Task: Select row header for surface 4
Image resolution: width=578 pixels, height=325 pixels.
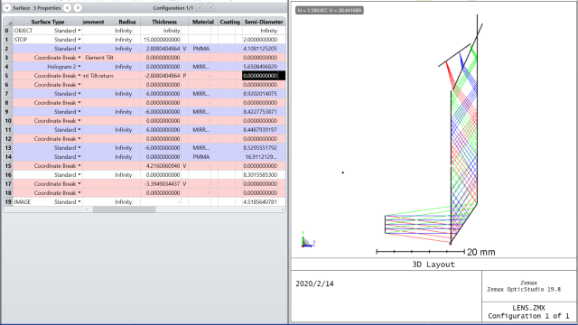Action: pos(8,67)
